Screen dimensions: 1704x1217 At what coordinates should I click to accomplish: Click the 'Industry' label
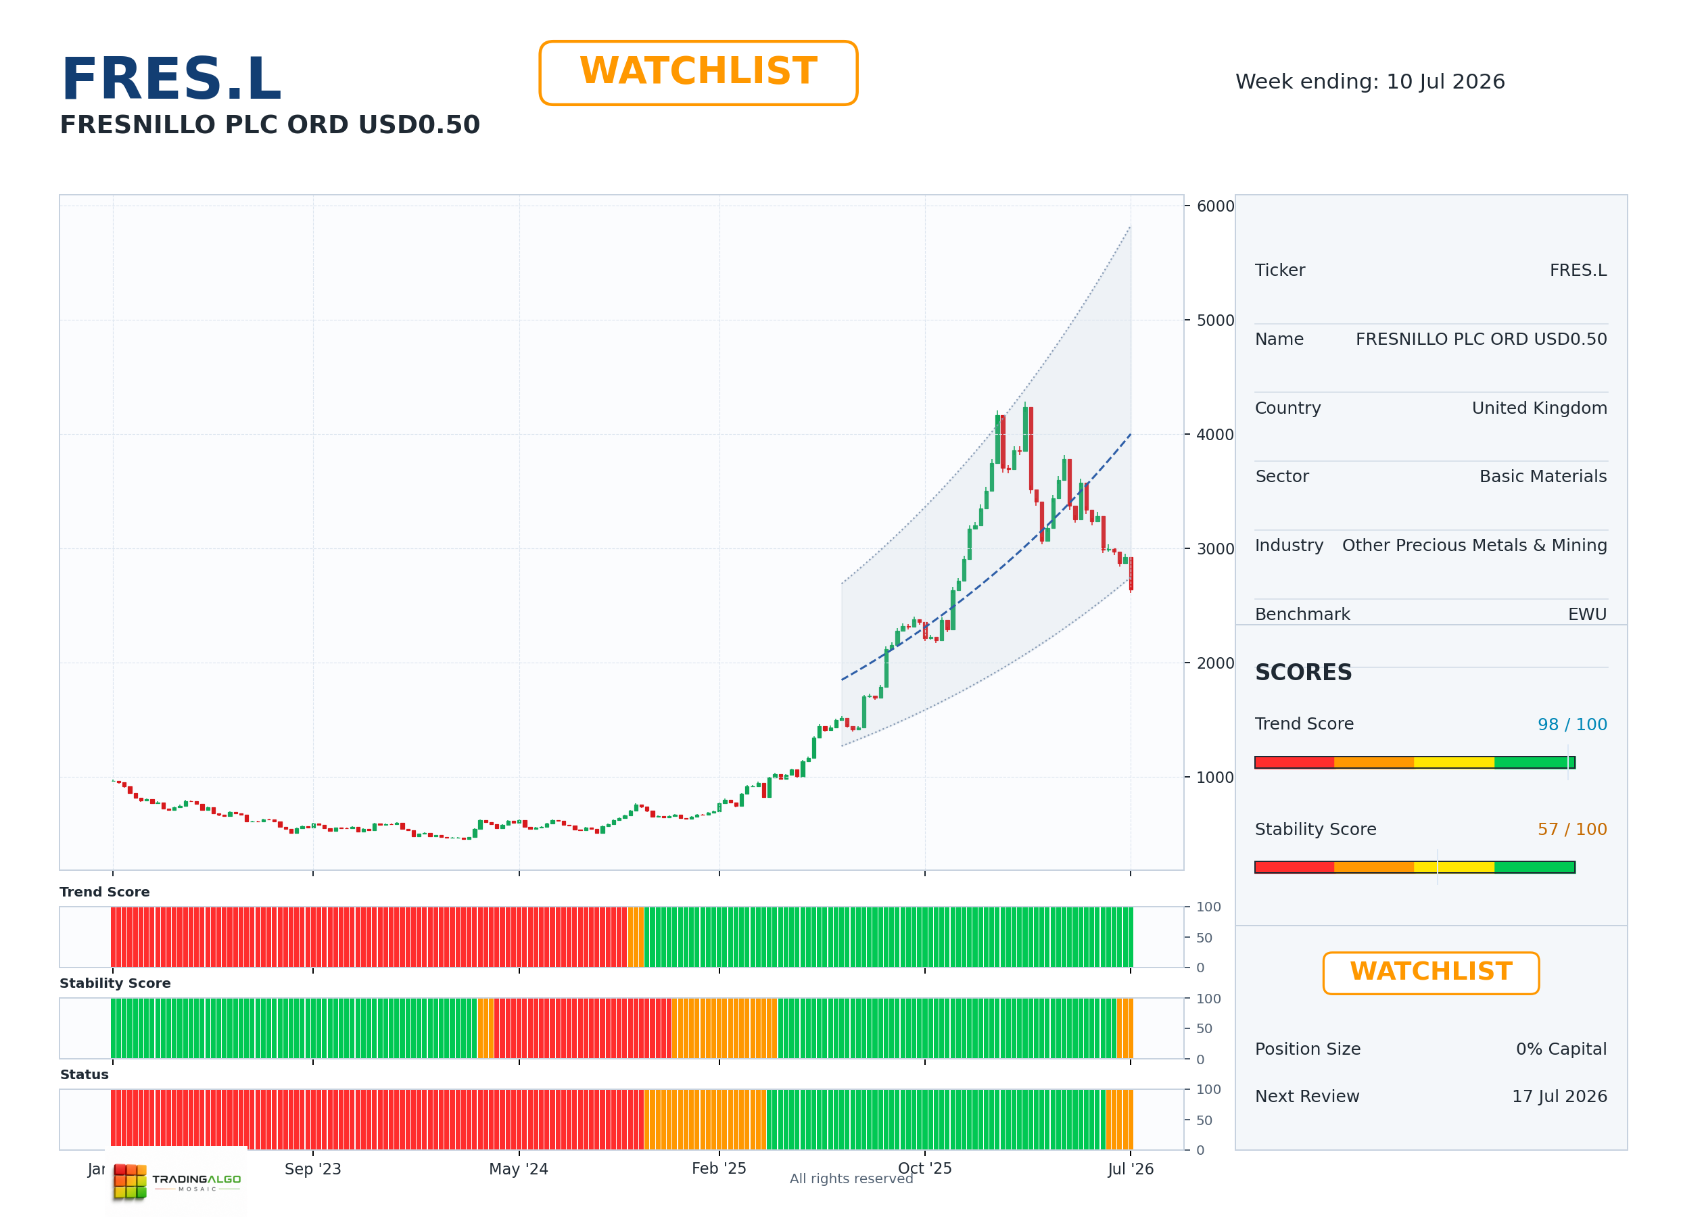tap(1289, 546)
